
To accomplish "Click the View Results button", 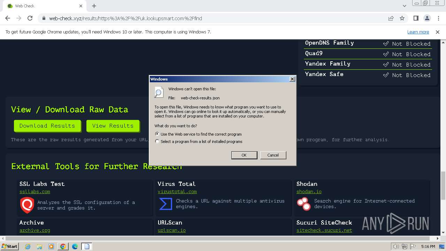I will coord(113,126).
